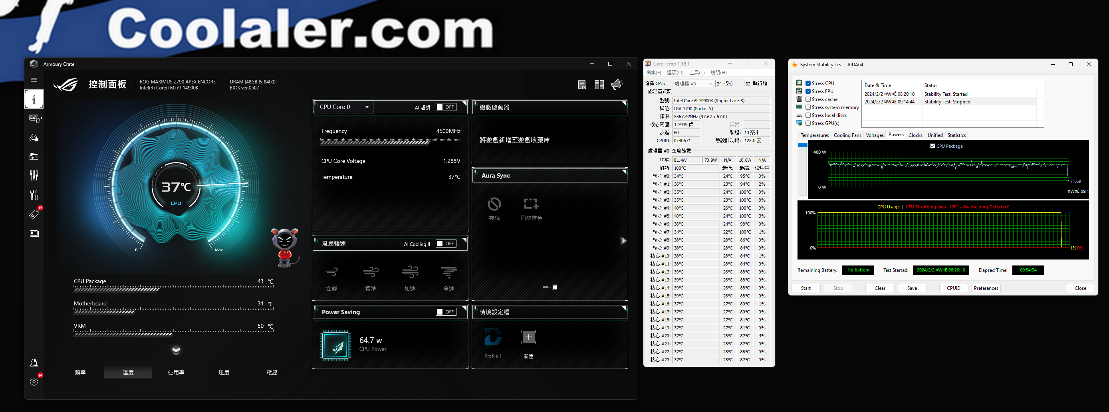
Task: Switch to the Frequency tab at bottom
Action: [x=80, y=372]
